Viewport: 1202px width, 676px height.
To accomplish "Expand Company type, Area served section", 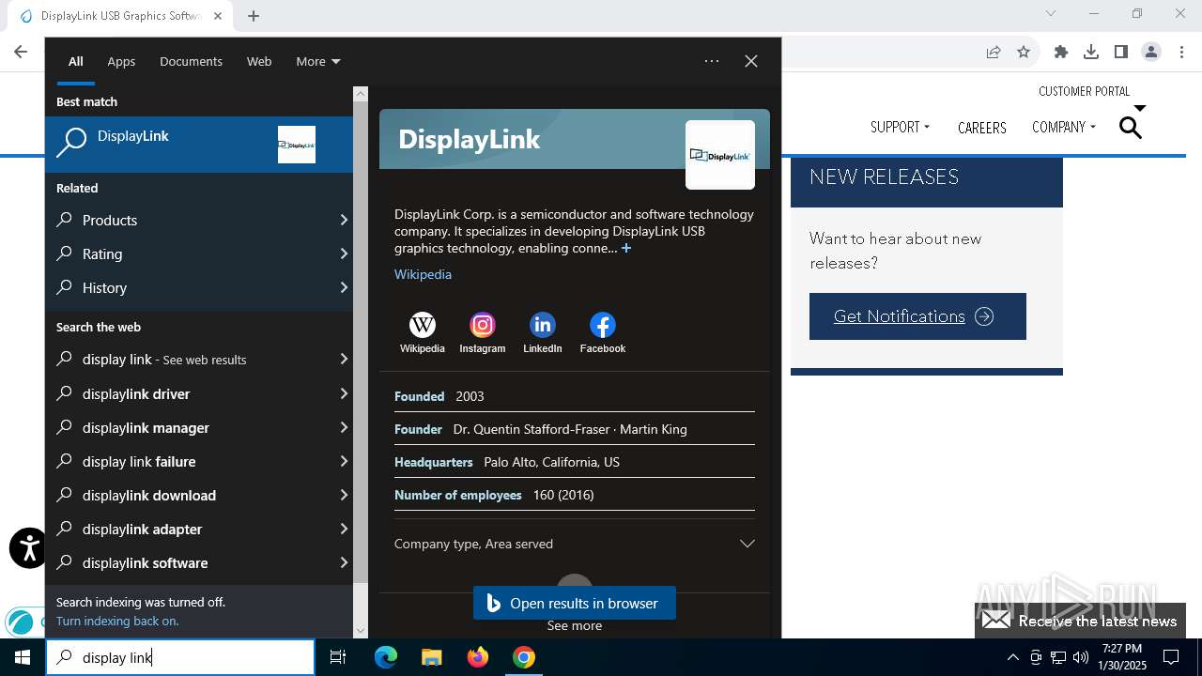I will pos(575,544).
